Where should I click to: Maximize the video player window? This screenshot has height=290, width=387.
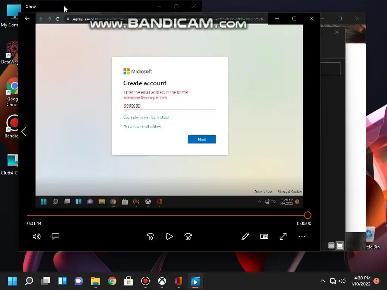(x=294, y=19)
